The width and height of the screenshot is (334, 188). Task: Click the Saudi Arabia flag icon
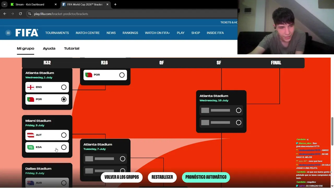coord(31,147)
